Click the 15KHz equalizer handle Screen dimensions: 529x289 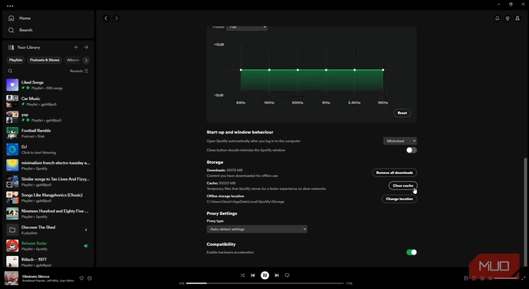point(383,70)
